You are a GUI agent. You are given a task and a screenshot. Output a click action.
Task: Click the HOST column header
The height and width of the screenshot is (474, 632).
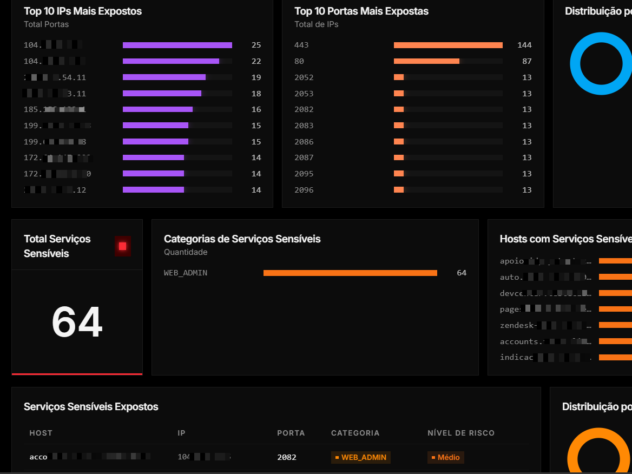click(41, 433)
